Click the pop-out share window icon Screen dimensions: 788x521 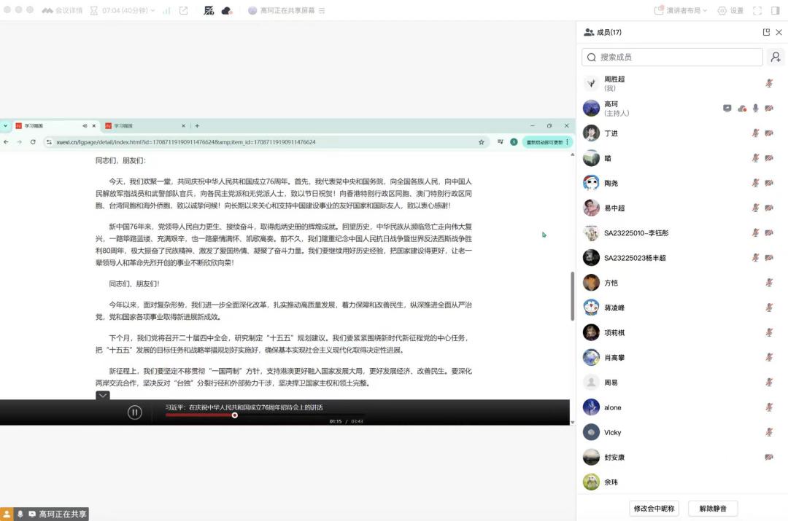184,11
